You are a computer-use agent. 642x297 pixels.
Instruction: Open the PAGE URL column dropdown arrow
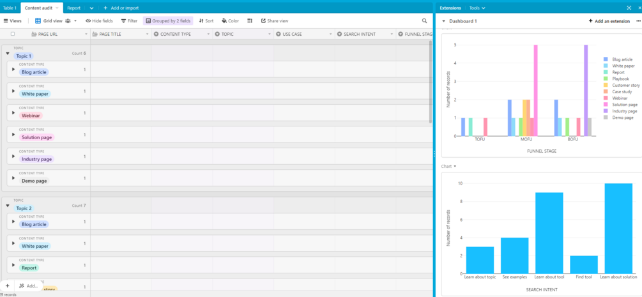coord(86,34)
